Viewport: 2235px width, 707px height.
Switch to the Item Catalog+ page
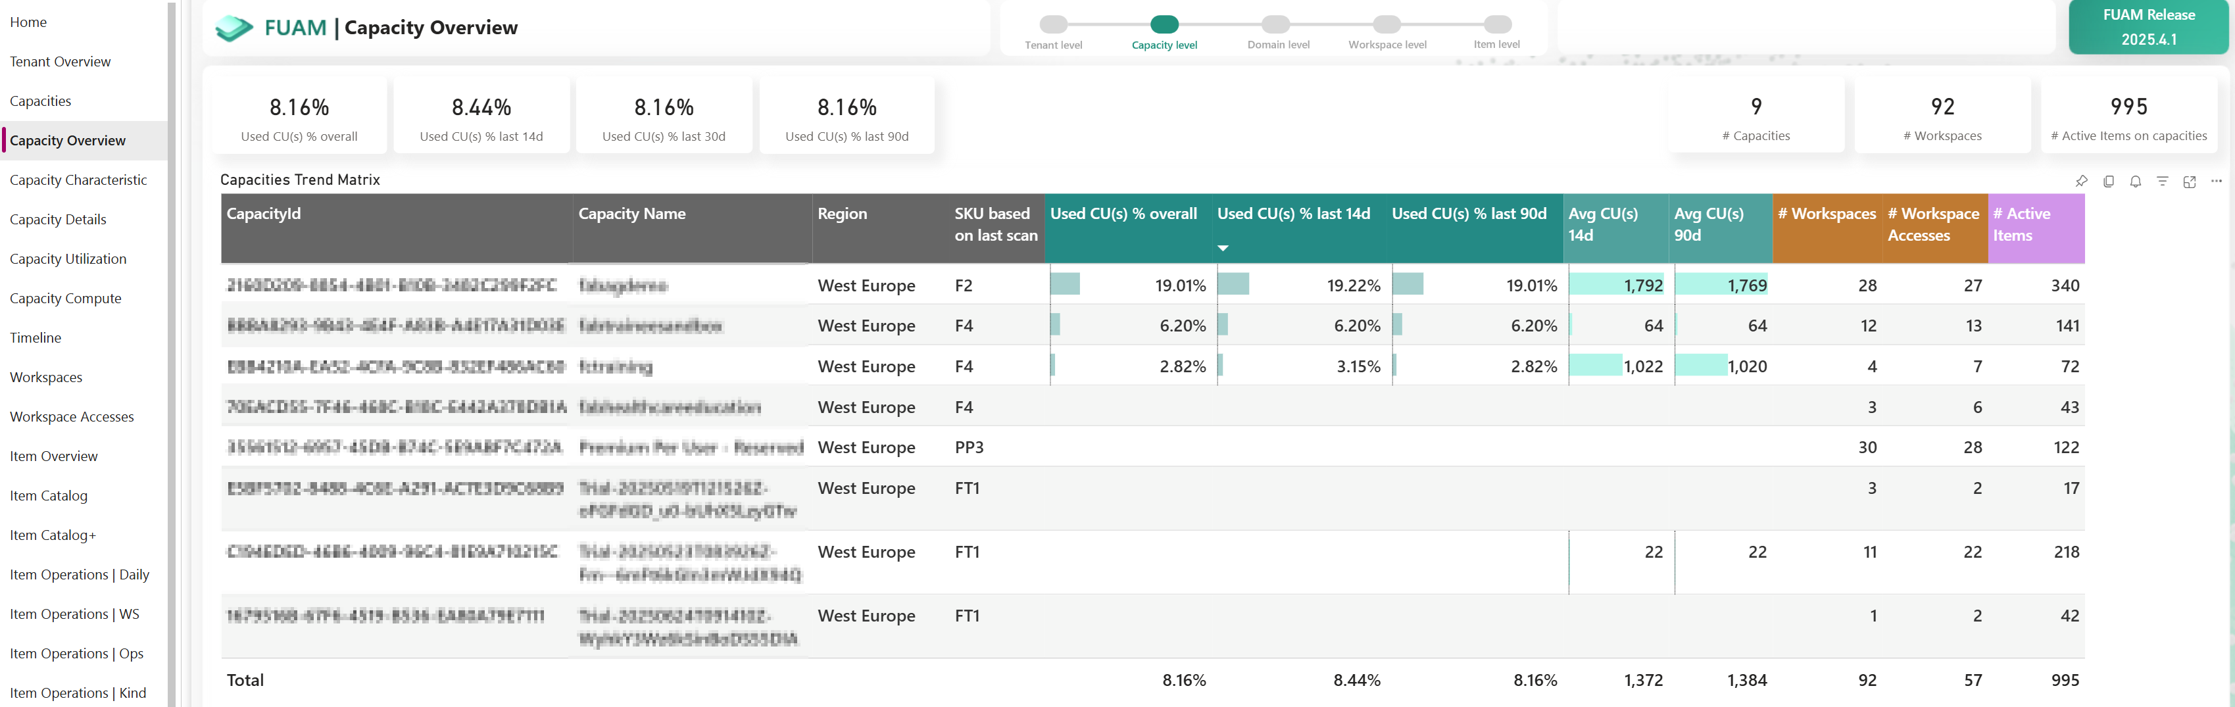coord(53,535)
